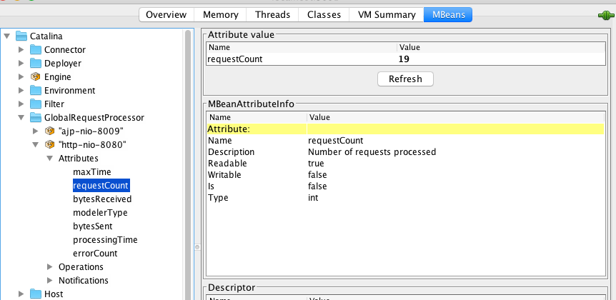This screenshot has height=300, width=616.
Task: Click the "http-nio-8080" MBean icon
Action: click(x=50, y=145)
